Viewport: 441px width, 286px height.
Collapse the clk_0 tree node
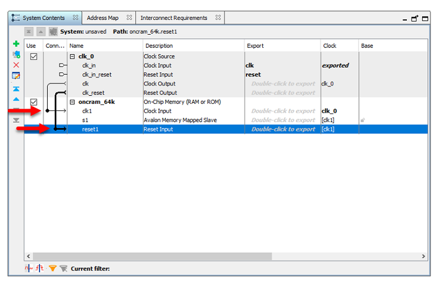point(72,56)
